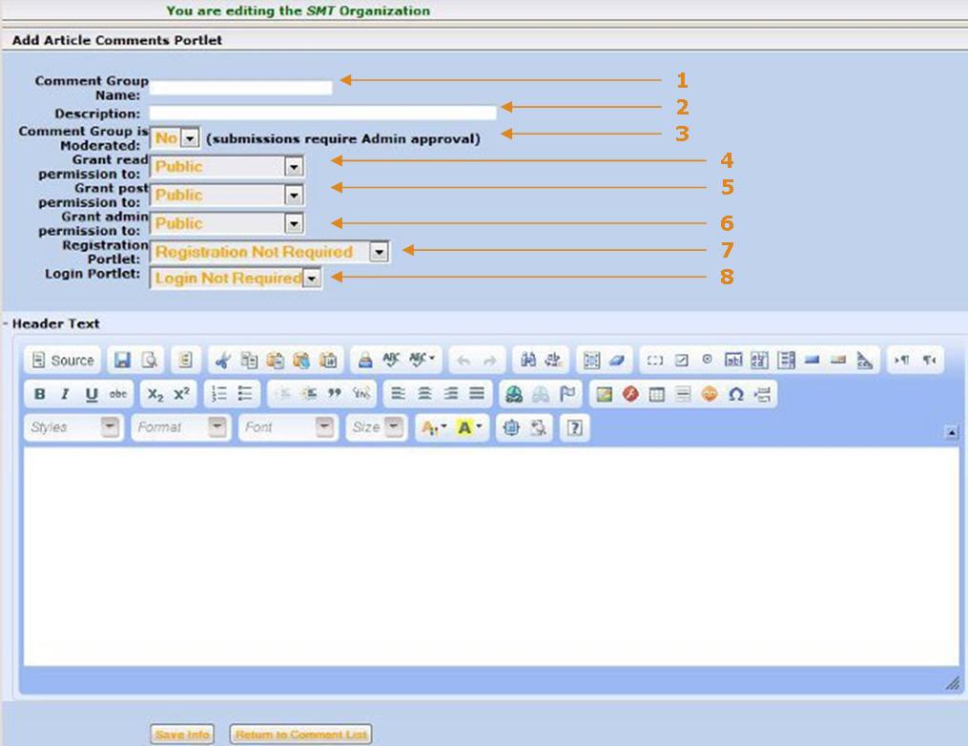Screen dimensions: 968x746
Task: Collapse the Header Text section
Action: pos(6,323)
